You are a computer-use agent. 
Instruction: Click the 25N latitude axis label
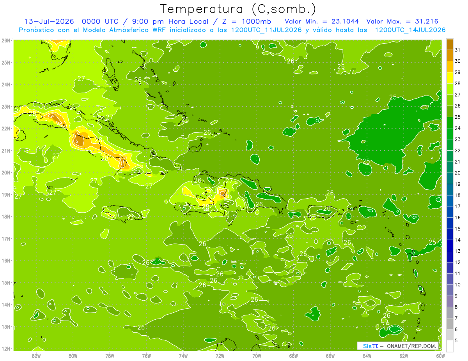(x=6, y=62)
